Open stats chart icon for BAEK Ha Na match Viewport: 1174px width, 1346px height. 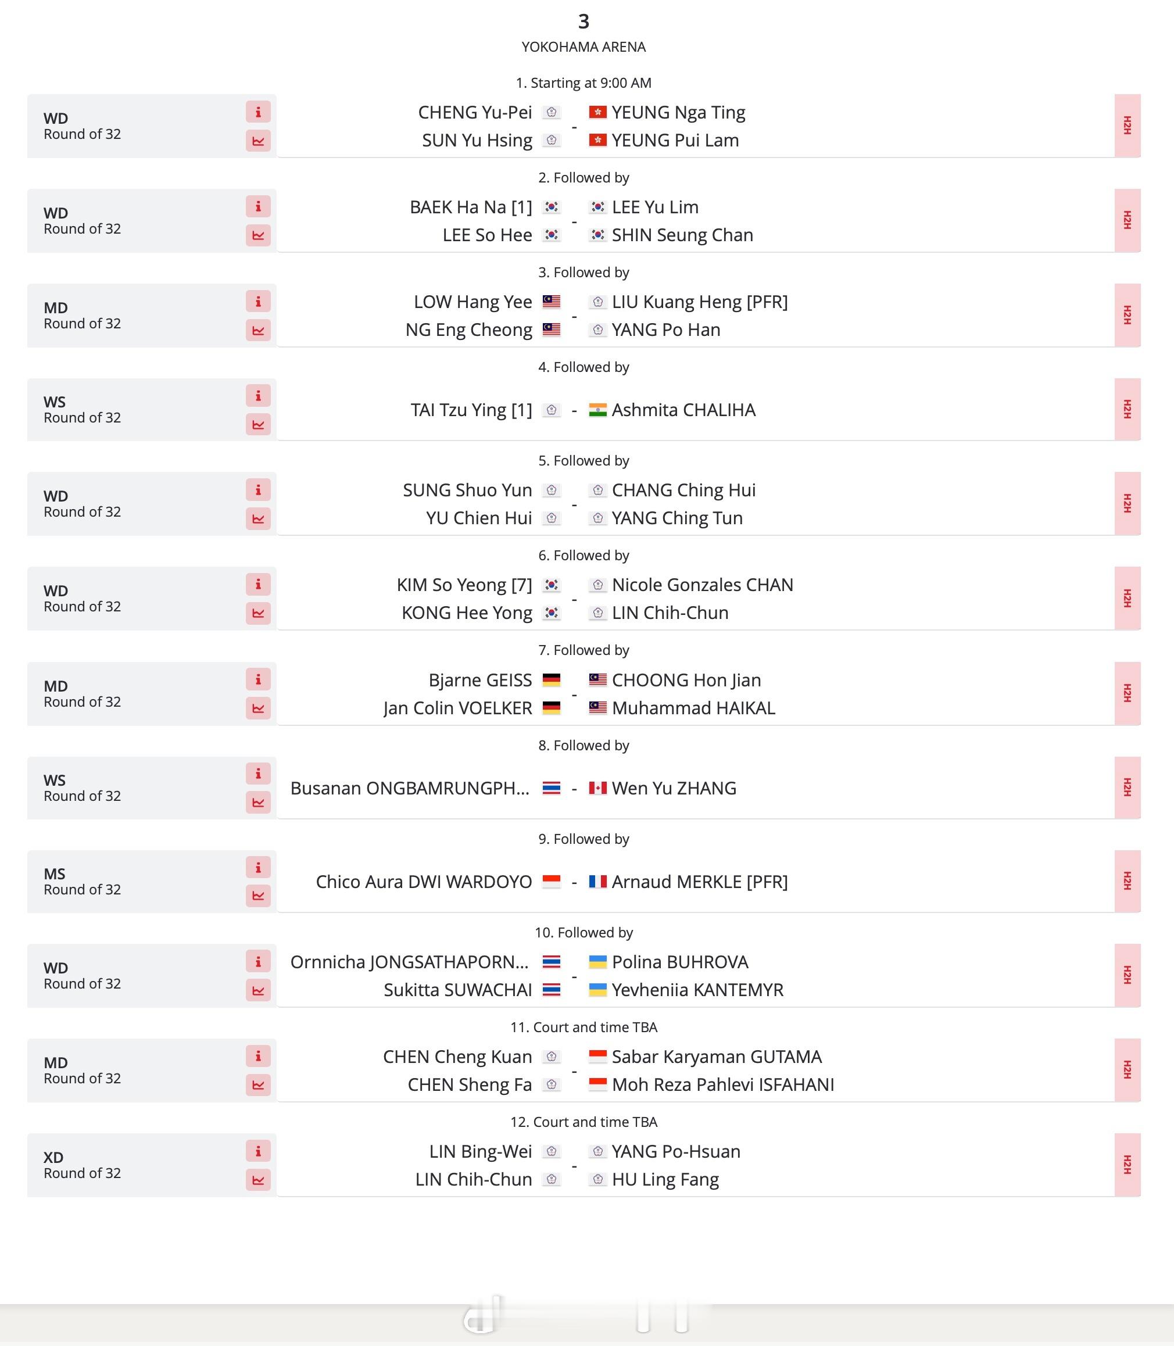(258, 235)
